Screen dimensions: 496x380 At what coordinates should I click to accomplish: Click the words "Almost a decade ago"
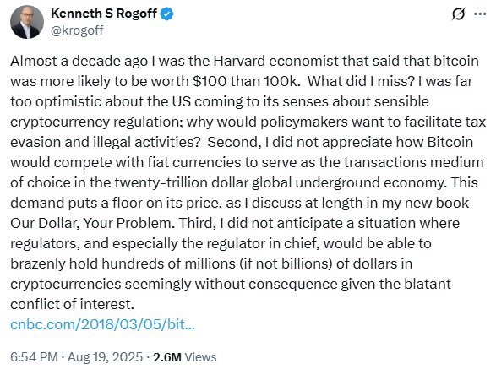pos(79,61)
